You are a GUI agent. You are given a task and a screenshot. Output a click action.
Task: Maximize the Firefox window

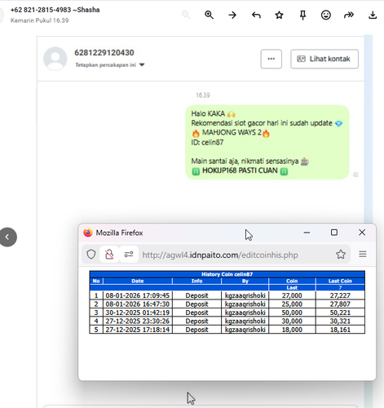[334, 233]
